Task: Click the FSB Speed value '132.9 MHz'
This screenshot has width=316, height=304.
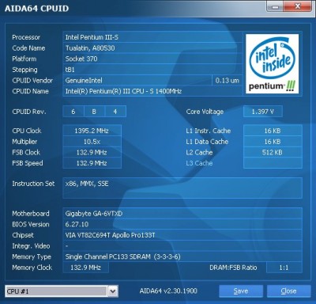Action: [92, 163]
